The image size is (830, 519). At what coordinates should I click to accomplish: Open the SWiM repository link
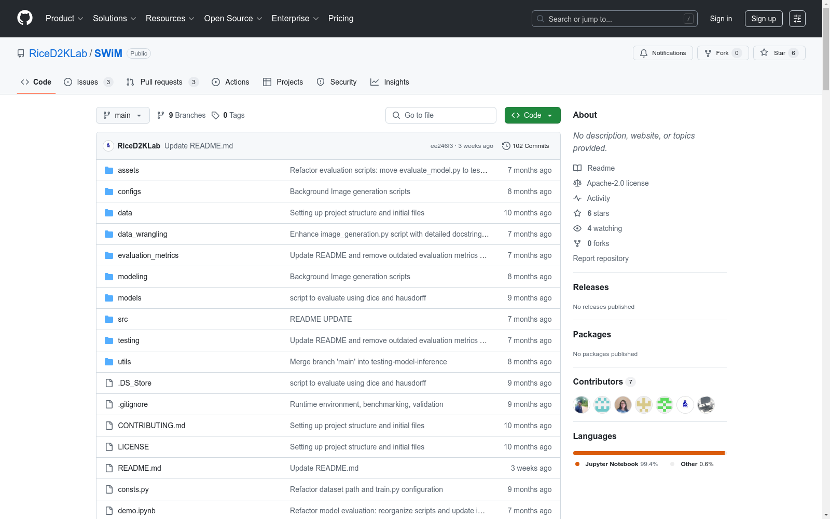(108, 53)
